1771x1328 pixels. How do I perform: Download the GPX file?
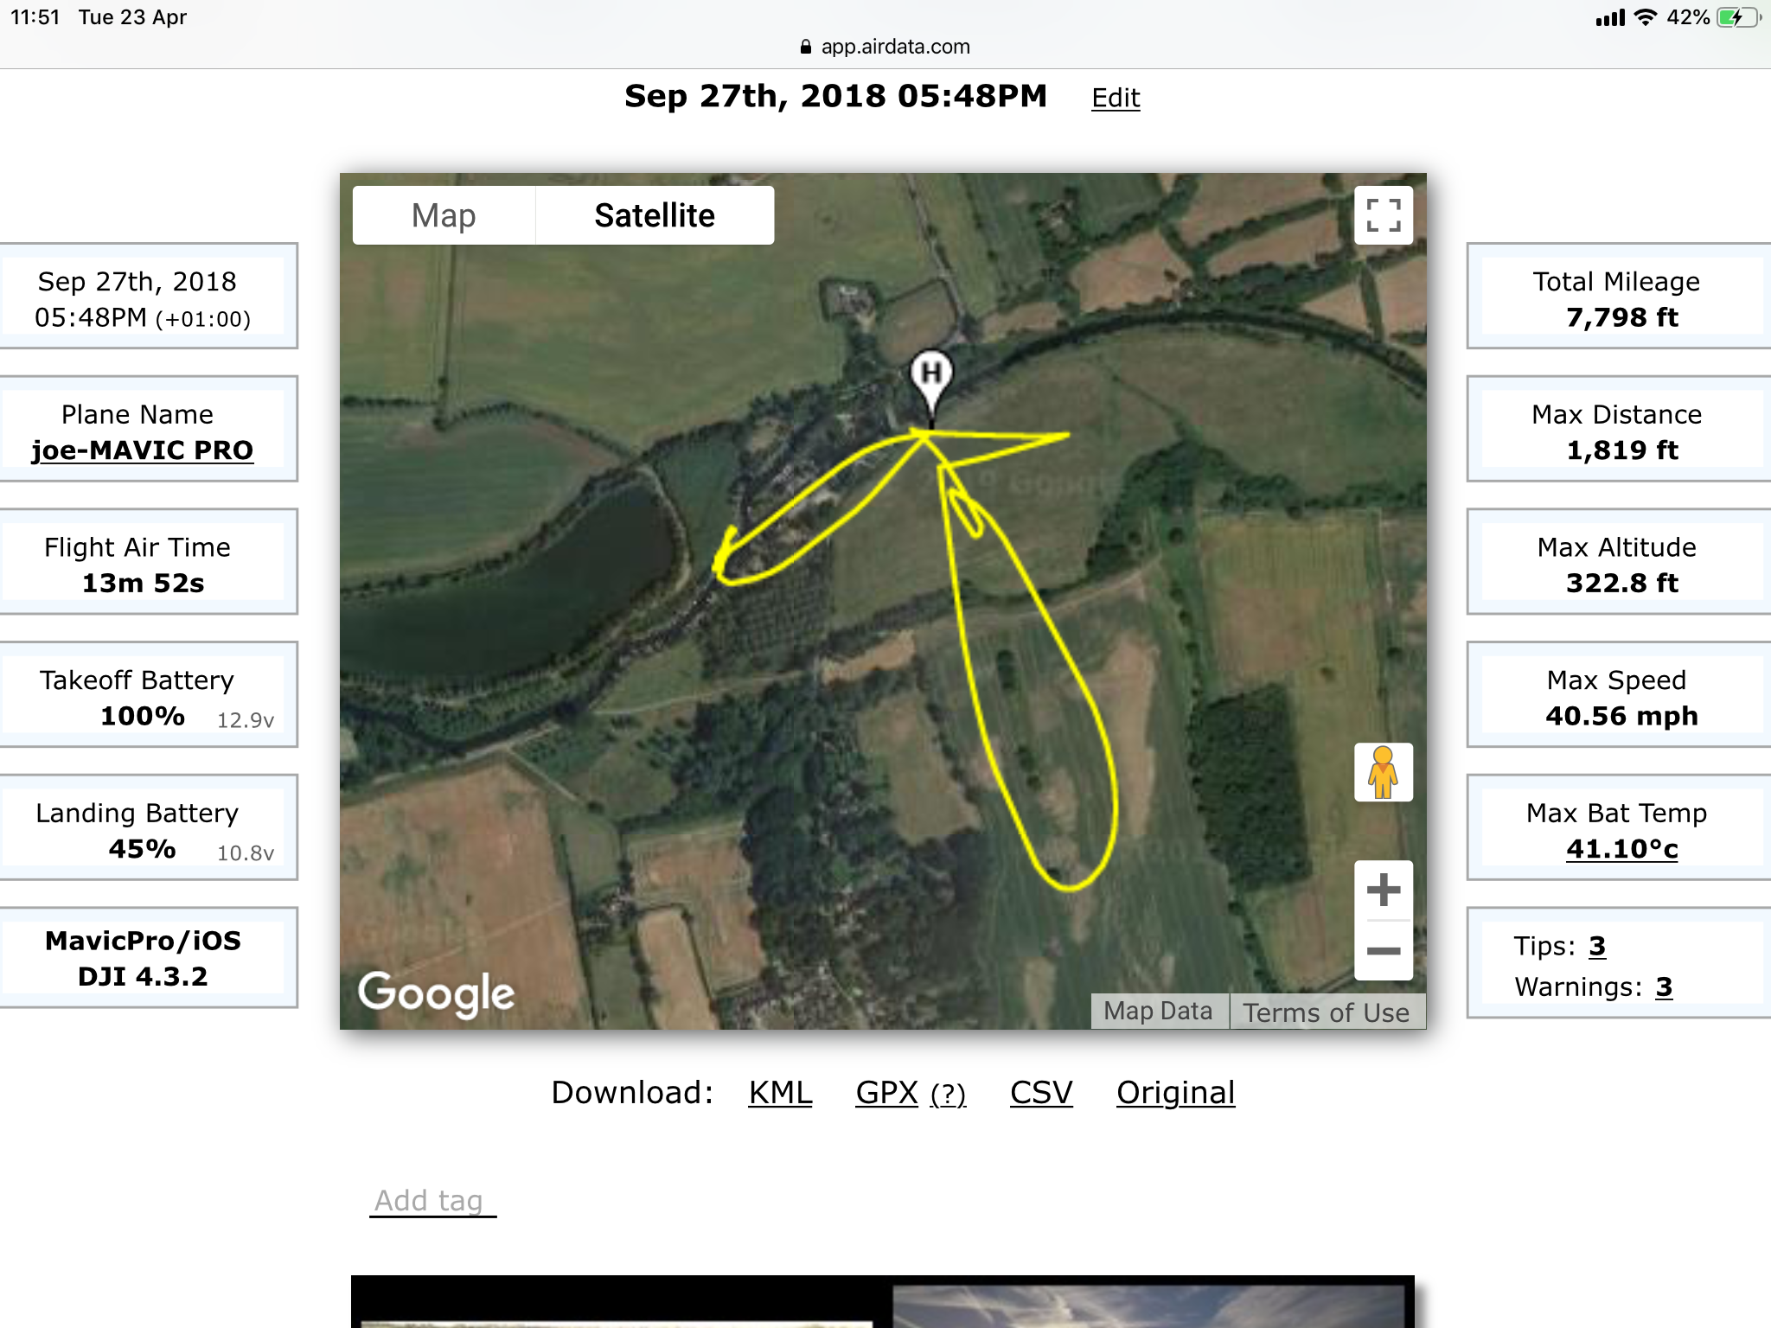(886, 1093)
